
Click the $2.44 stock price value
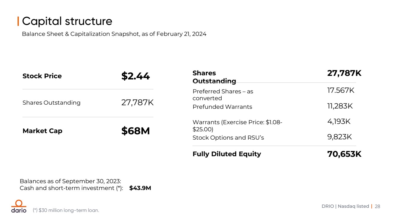click(135, 76)
